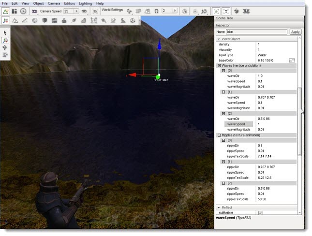The width and height of the screenshot is (312, 236).
Task: Select the Object Editor tool icon
Action: (x=6, y=20)
